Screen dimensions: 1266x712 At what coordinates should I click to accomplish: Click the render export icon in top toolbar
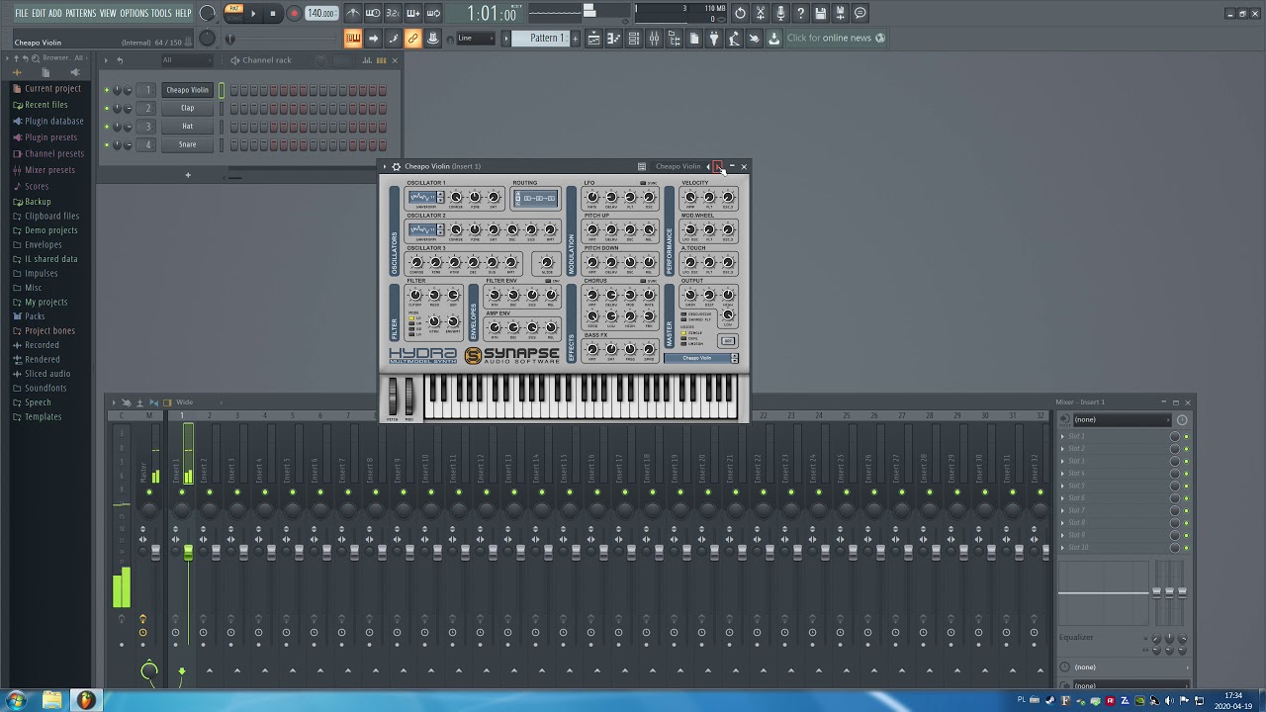tap(840, 14)
